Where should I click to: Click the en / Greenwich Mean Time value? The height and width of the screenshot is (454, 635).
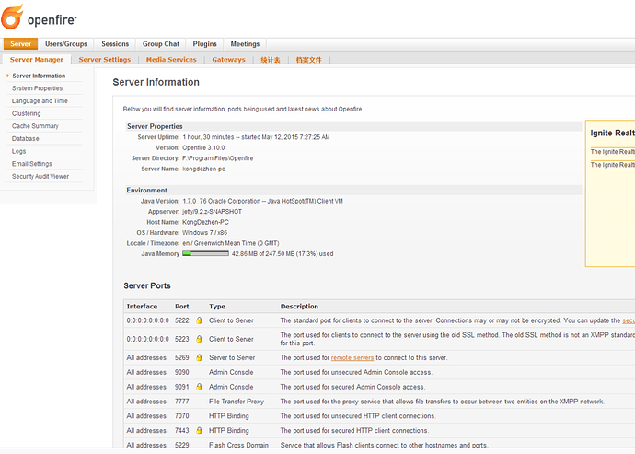[231, 243]
